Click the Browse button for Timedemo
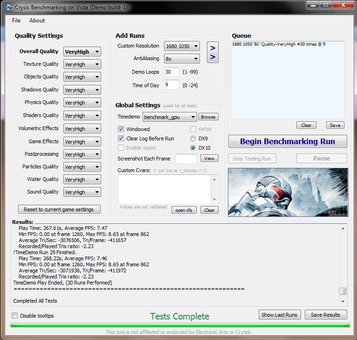Image resolution: width=357 pixels, height=340 pixels. pyautogui.click(x=208, y=117)
